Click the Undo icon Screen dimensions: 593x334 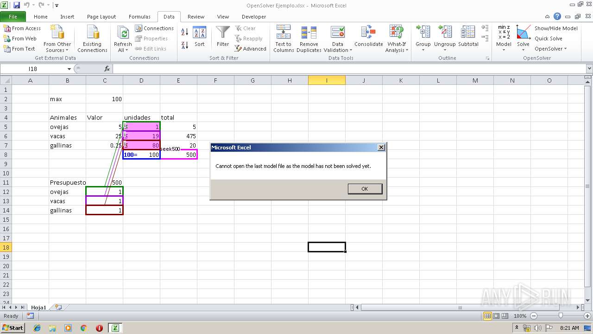[x=26, y=6]
